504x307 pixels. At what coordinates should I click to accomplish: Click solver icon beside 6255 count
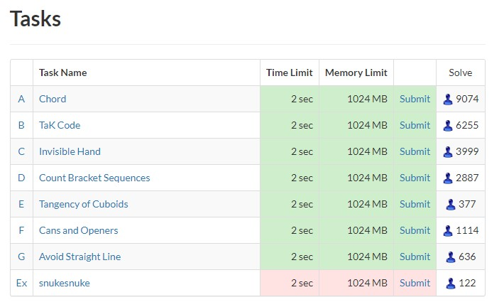[448, 126]
